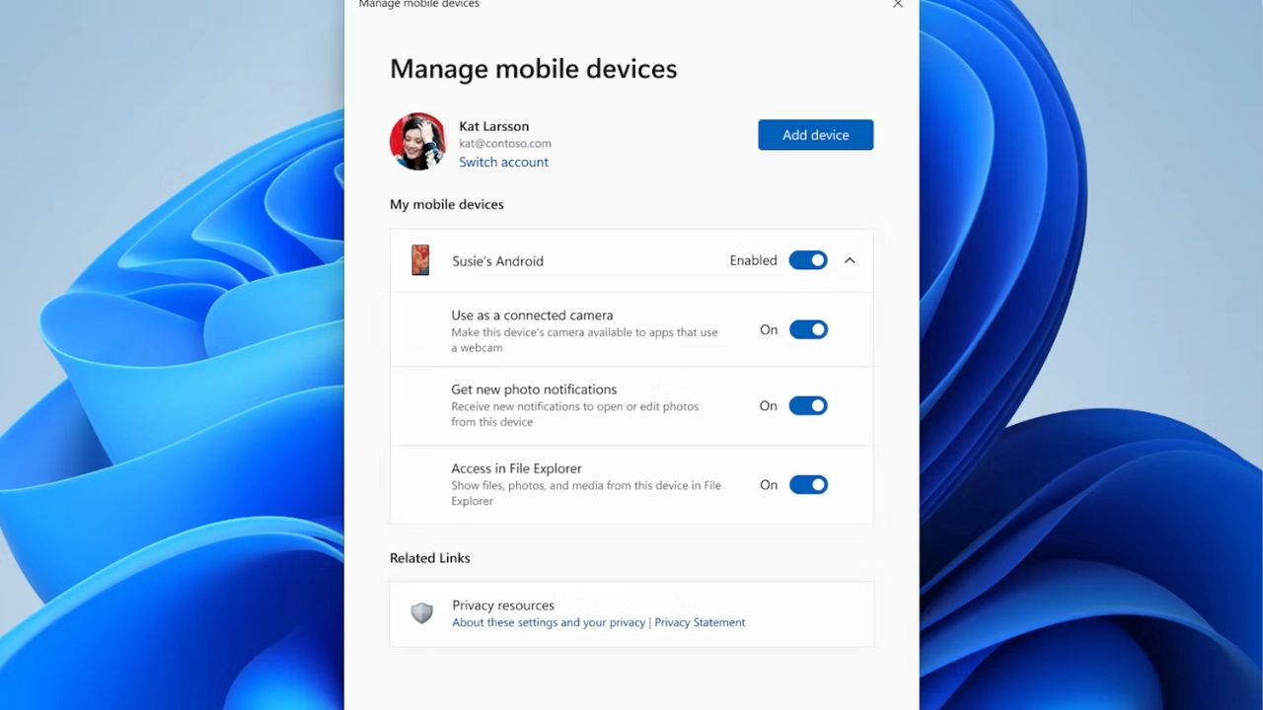The height and width of the screenshot is (710, 1263).
Task: Disable the Susie's Android device toggle
Action: coord(808,259)
